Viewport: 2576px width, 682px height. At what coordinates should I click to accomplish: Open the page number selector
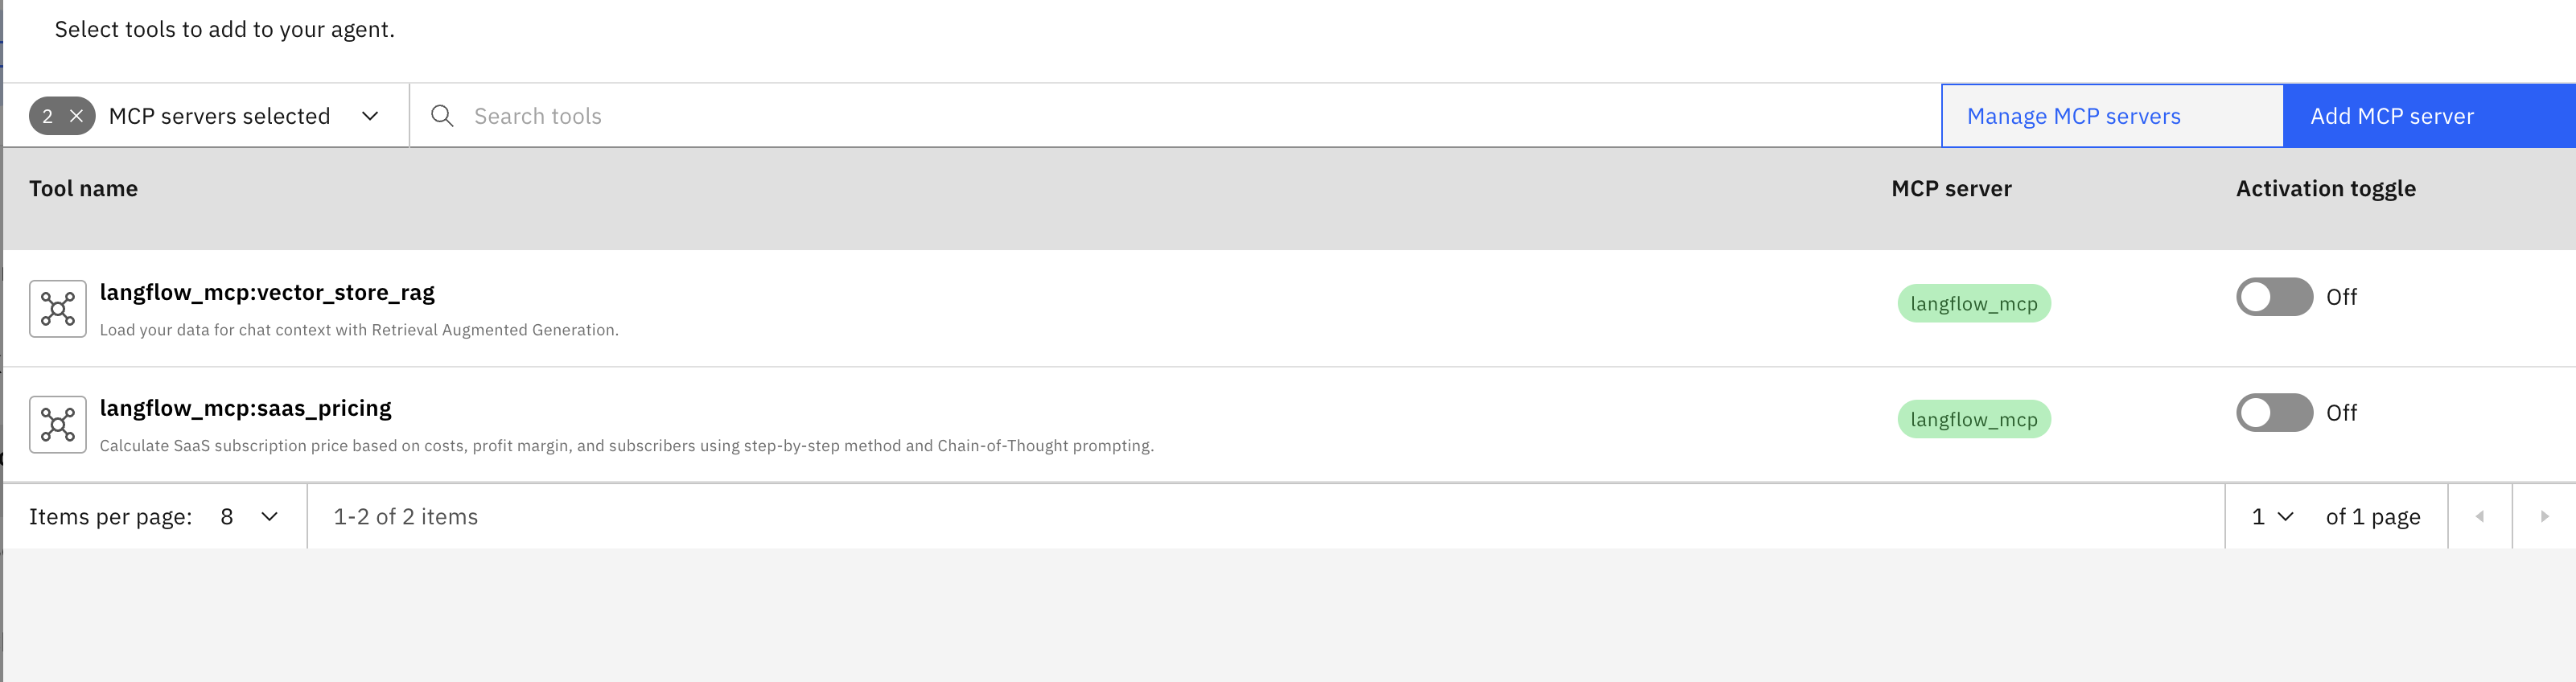[x=2272, y=517]
